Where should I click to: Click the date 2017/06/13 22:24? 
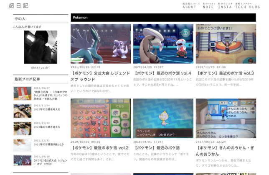pyautogui.click(x=211, y=142)
